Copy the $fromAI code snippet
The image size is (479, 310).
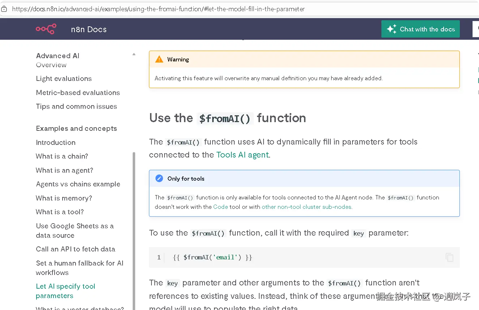(449, 257)
